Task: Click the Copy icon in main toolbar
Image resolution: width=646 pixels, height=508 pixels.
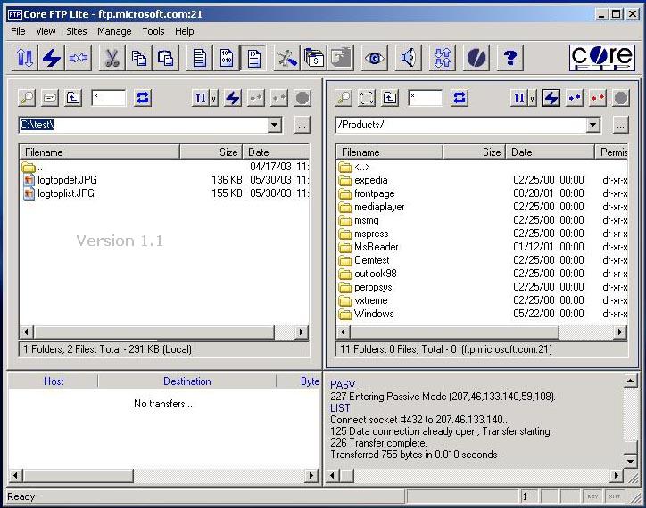Action: tap(139, 58)
